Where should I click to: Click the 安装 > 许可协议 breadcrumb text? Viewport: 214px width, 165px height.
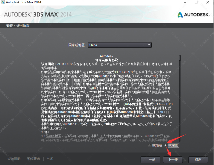18,25
